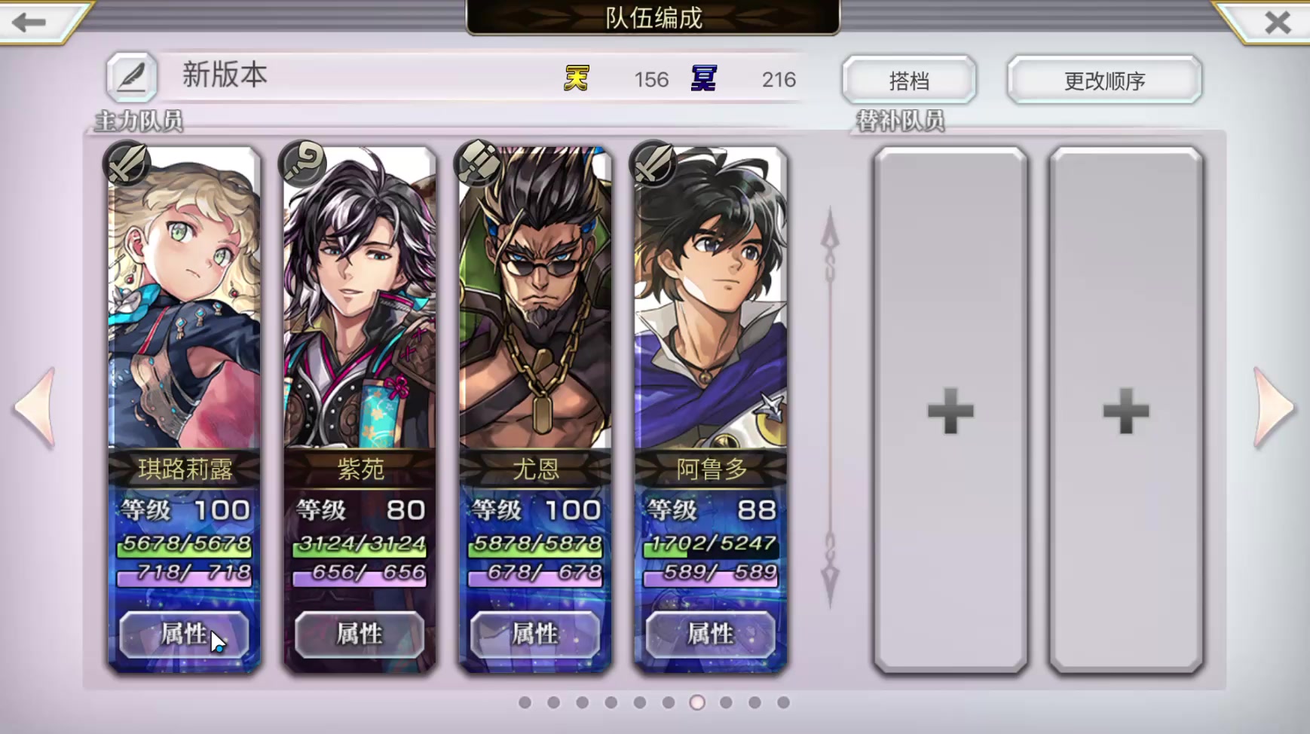Click sword weapon icon on 琪路莉露 card
This screenshot has width=1310, height=734.
127,162
